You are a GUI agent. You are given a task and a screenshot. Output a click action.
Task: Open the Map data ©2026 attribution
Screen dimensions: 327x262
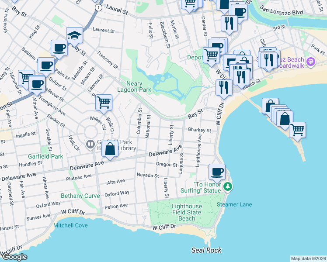[309, 259]
